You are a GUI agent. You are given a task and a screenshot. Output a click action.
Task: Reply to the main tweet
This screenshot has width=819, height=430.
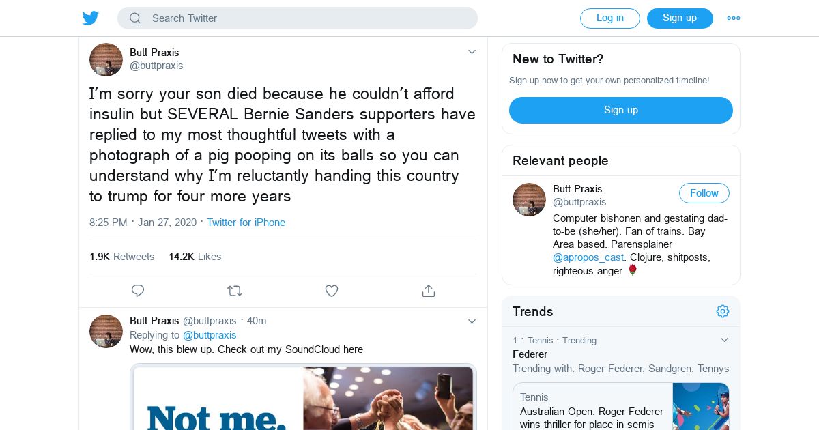[x=138, y=291]
